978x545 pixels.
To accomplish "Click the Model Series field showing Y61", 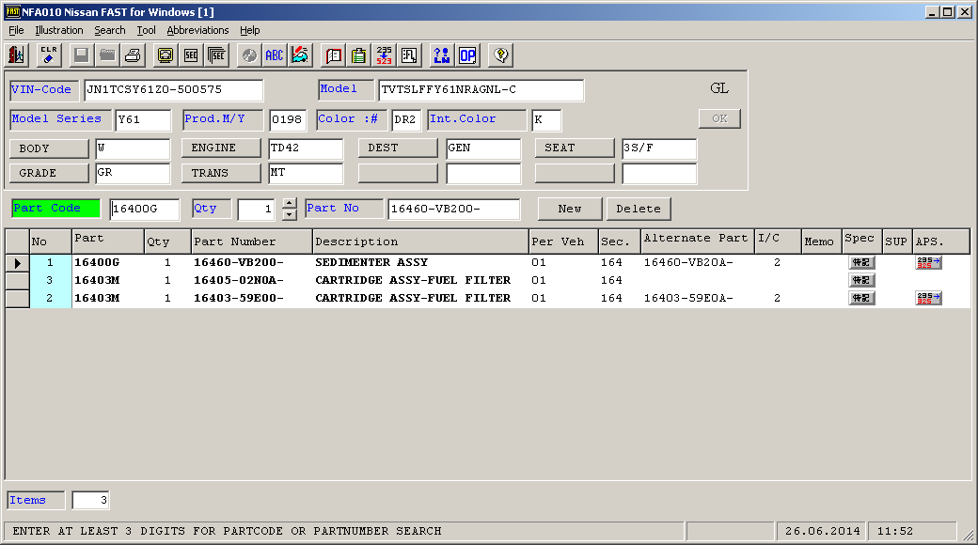I will [x=143, y=119].
